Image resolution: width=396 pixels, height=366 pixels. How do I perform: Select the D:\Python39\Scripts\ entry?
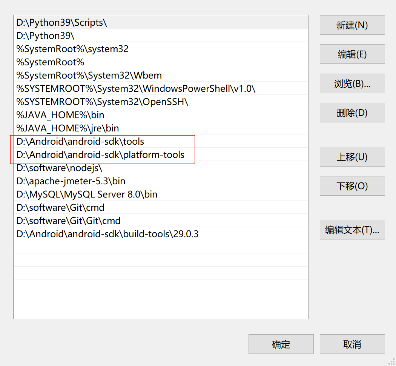click(161, 22)
